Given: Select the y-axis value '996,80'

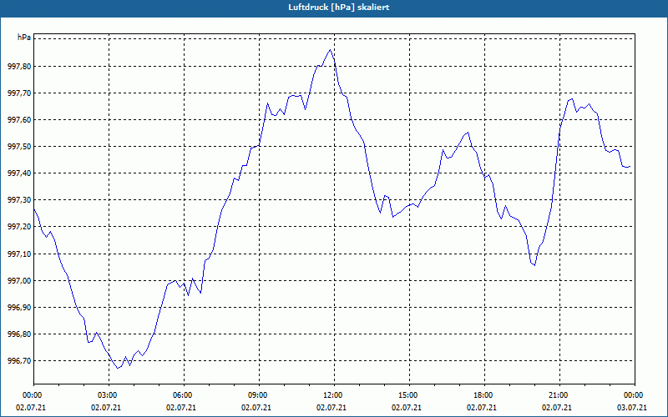Looking at the screenshot, I should (19, 334).
